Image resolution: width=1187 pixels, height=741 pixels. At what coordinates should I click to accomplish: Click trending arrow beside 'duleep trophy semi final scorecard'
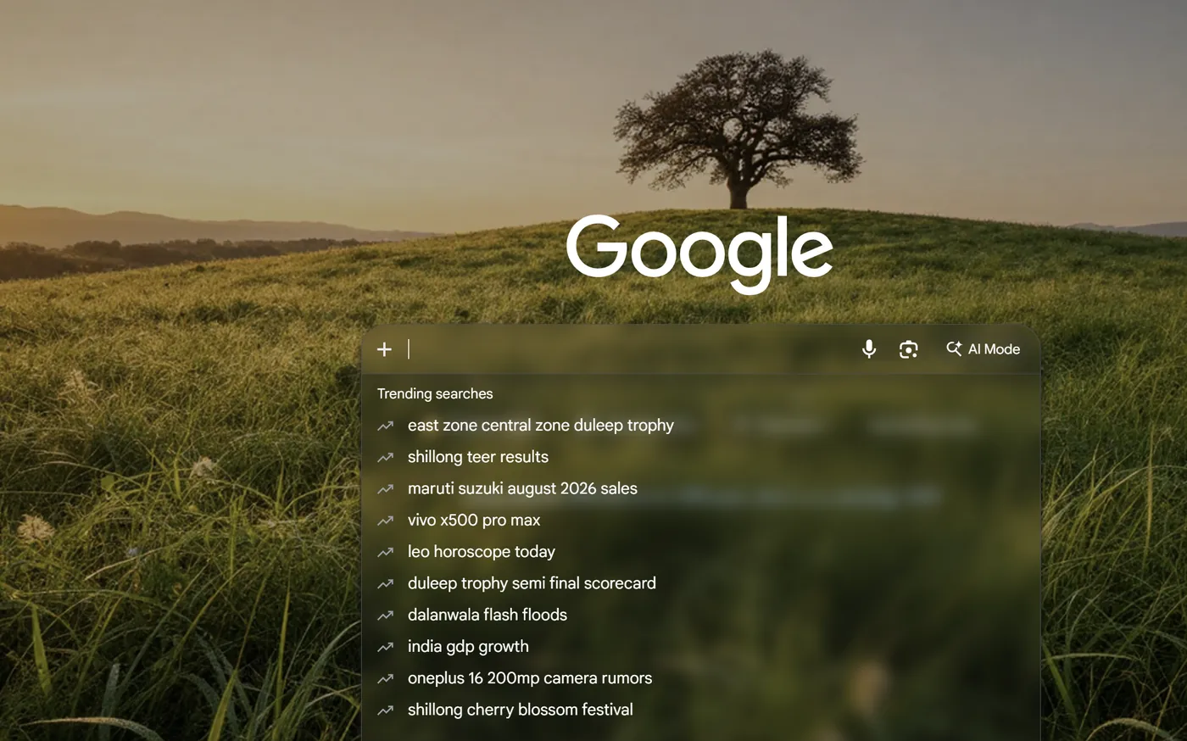point(385,583)
